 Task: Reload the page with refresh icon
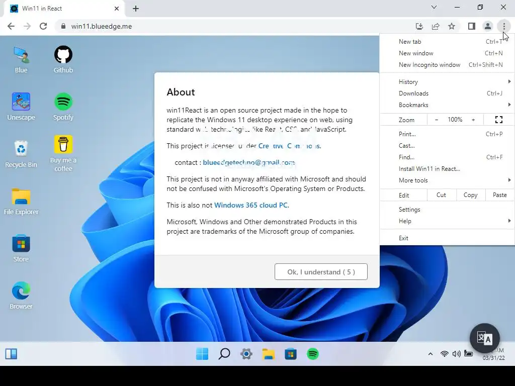[43, 26]
